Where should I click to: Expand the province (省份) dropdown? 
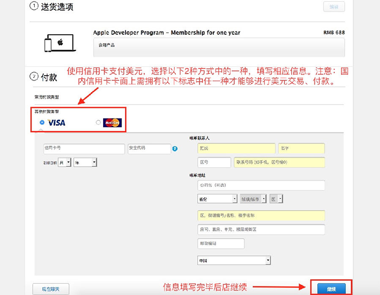(x=217, y=199)
